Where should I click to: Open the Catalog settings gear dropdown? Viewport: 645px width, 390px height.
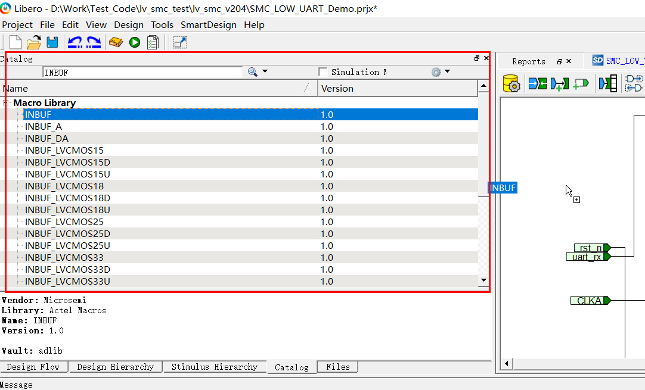click(446, 71)
